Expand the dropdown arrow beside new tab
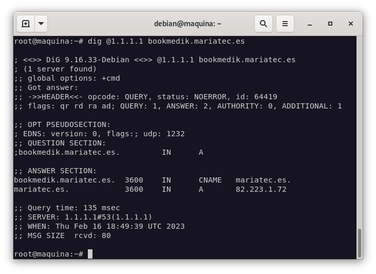 (x=41, y=24)
